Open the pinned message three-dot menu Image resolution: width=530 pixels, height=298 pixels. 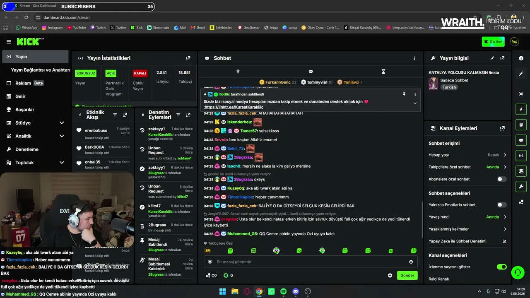[415, 94]
